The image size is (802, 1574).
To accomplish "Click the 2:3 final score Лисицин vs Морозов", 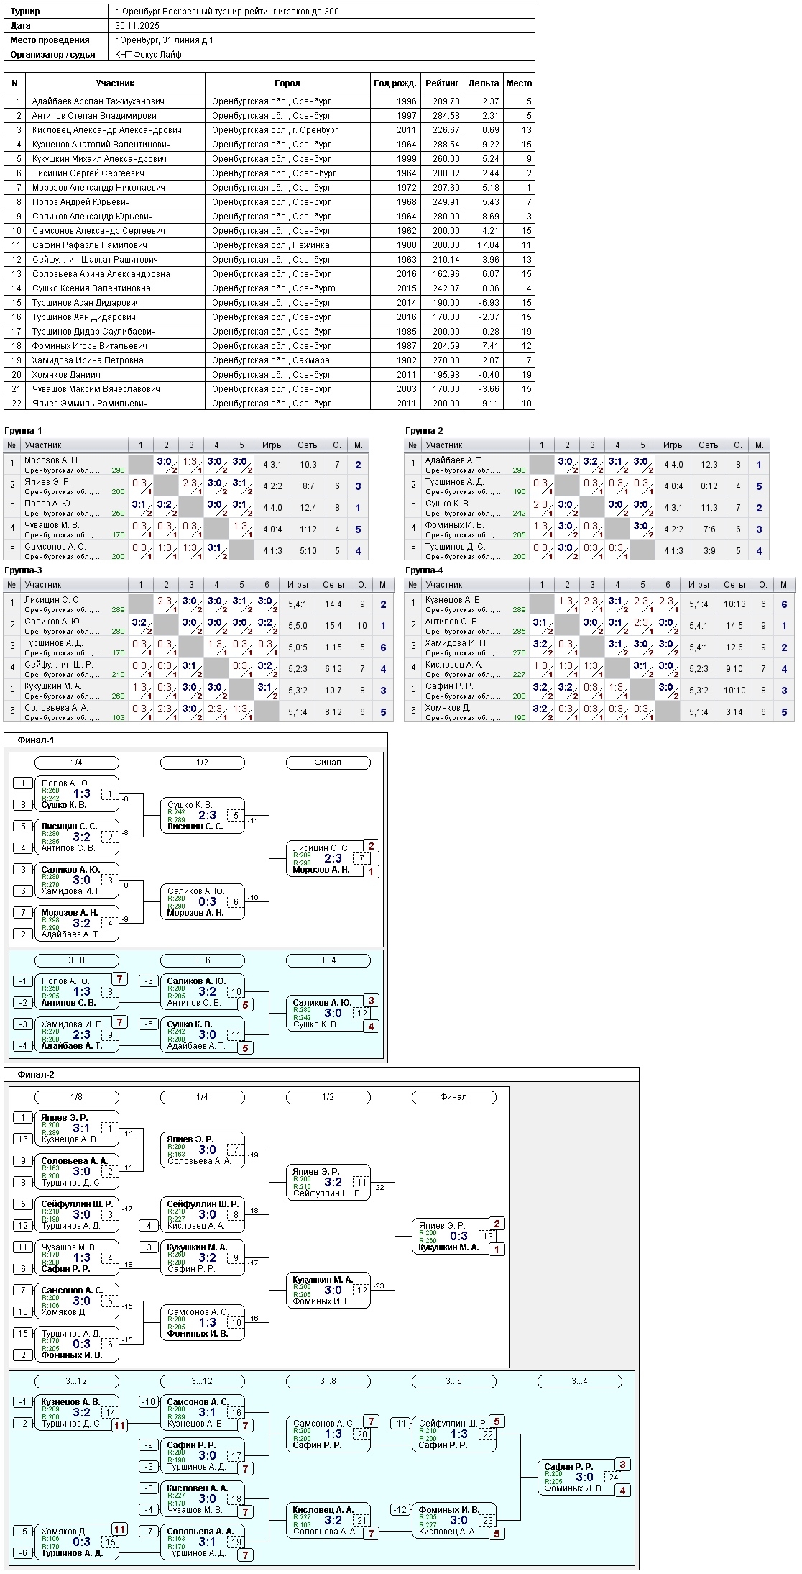I will (333, 858).
